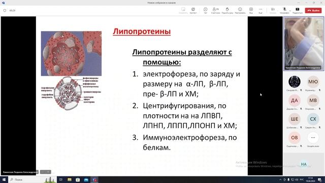
Task: Select participant with initials МЮ
Action: (313, 82)
